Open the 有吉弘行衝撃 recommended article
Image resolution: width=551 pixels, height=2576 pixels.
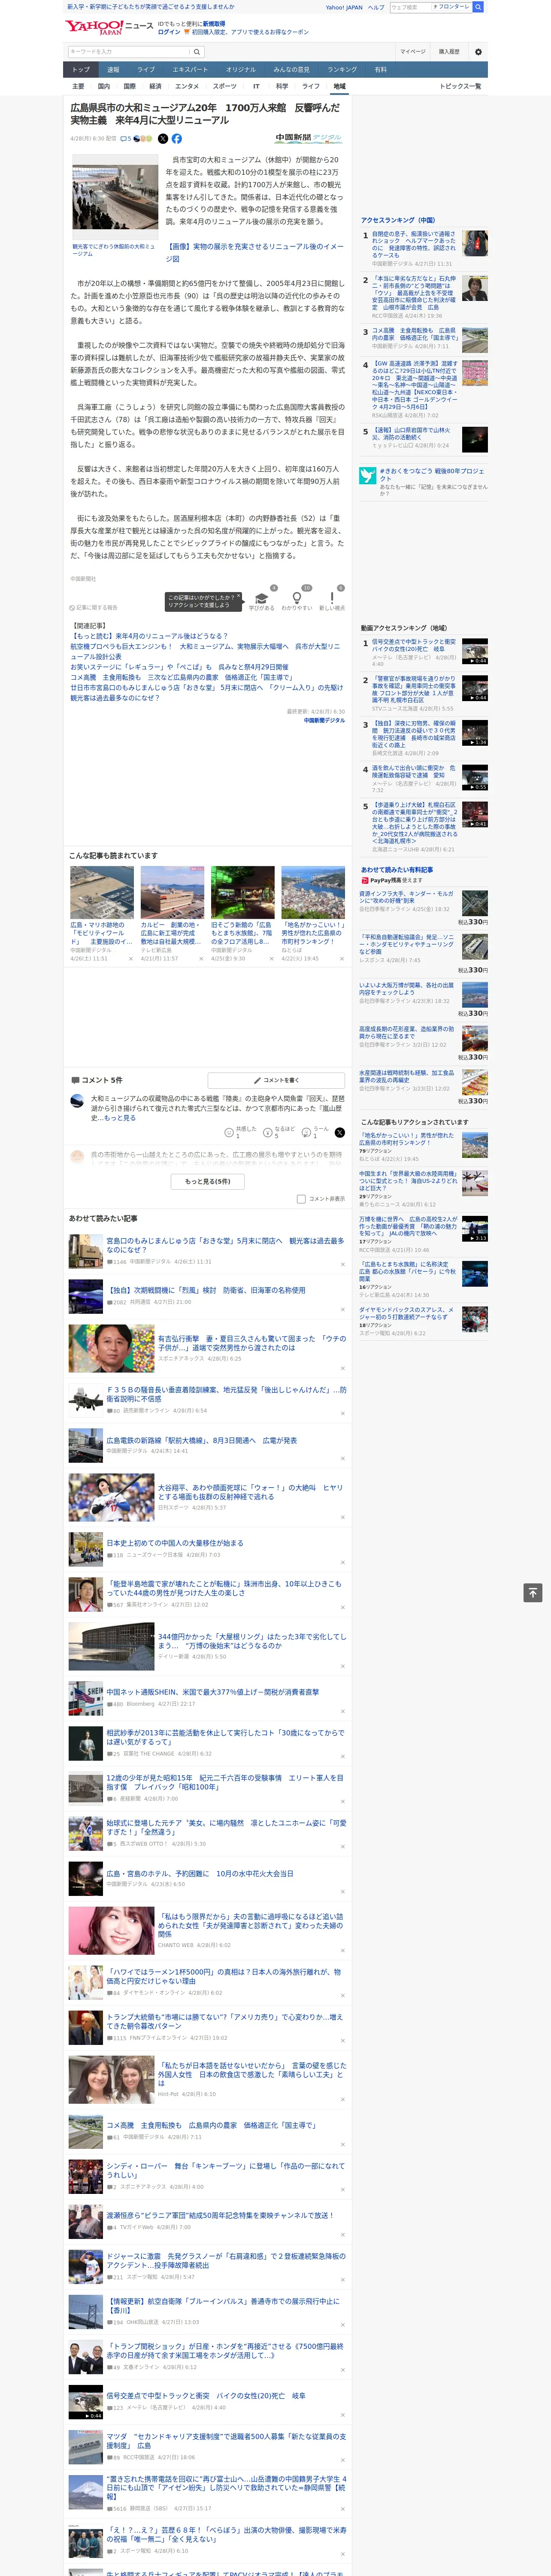pyautogui.click(x=252, y=1343)
